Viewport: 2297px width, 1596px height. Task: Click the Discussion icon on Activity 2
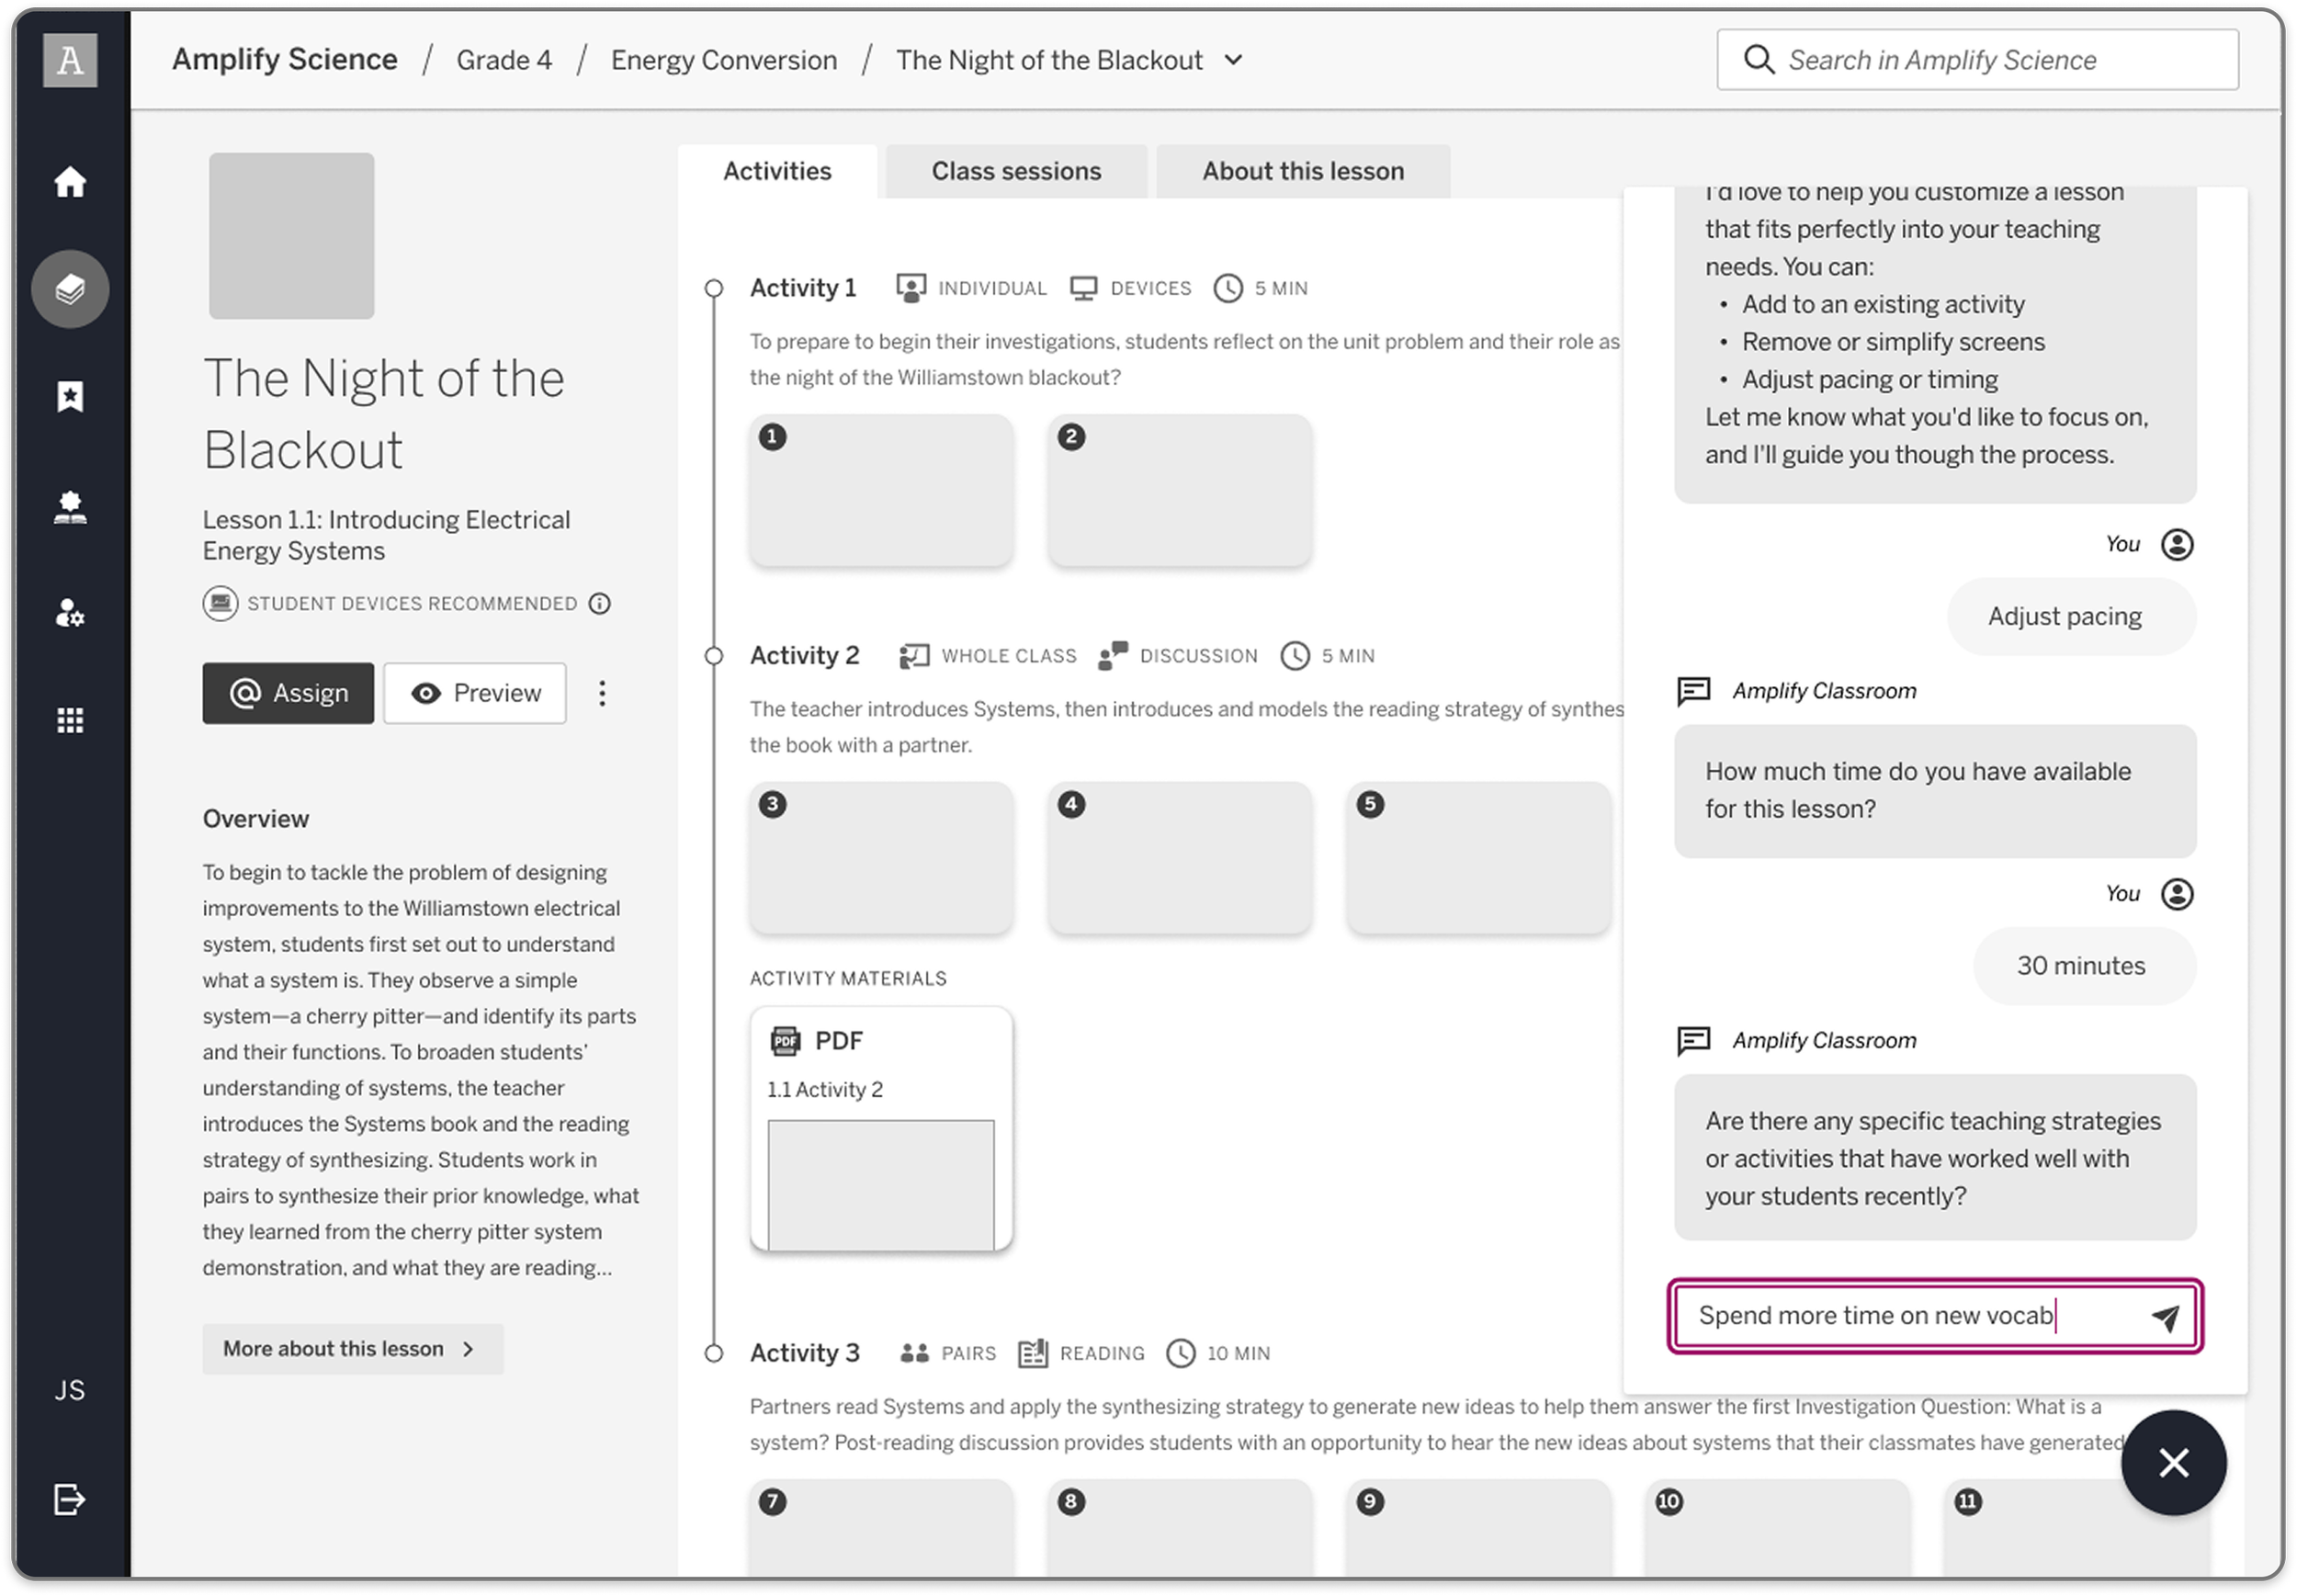click(1113, 656)
